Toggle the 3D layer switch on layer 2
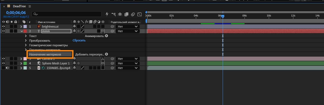Image resolution: width=324 pixels, height=105 pixels. pyautogui.click(x=103, y=31)
